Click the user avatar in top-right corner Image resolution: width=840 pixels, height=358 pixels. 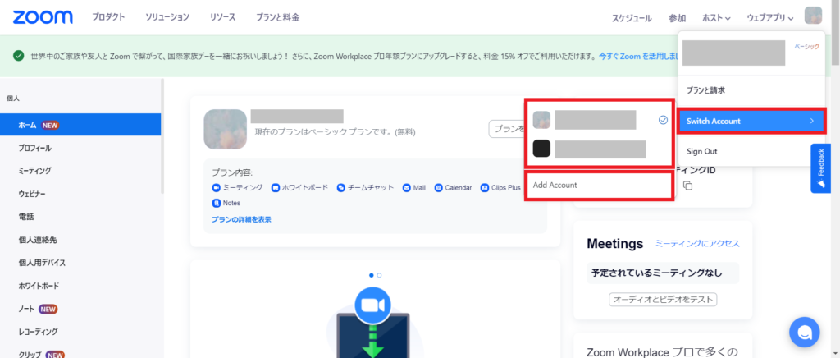coord(813,16)
